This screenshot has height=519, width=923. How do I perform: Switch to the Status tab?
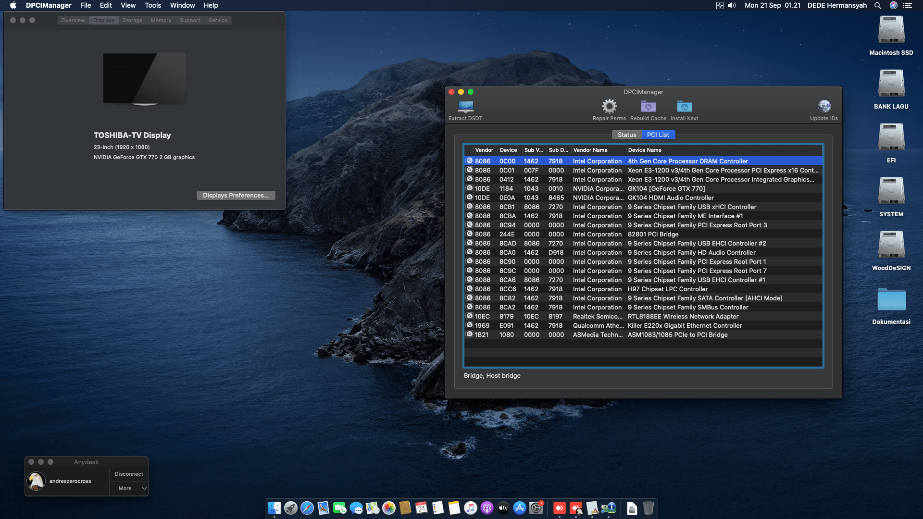[626, 135]
